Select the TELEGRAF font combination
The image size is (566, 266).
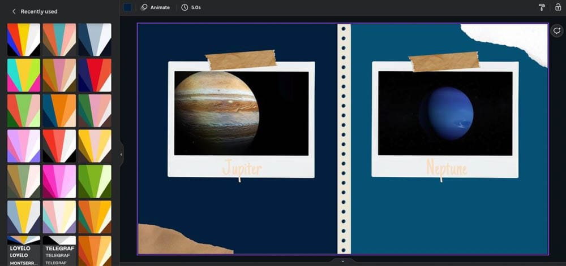[x=59, y=251]
